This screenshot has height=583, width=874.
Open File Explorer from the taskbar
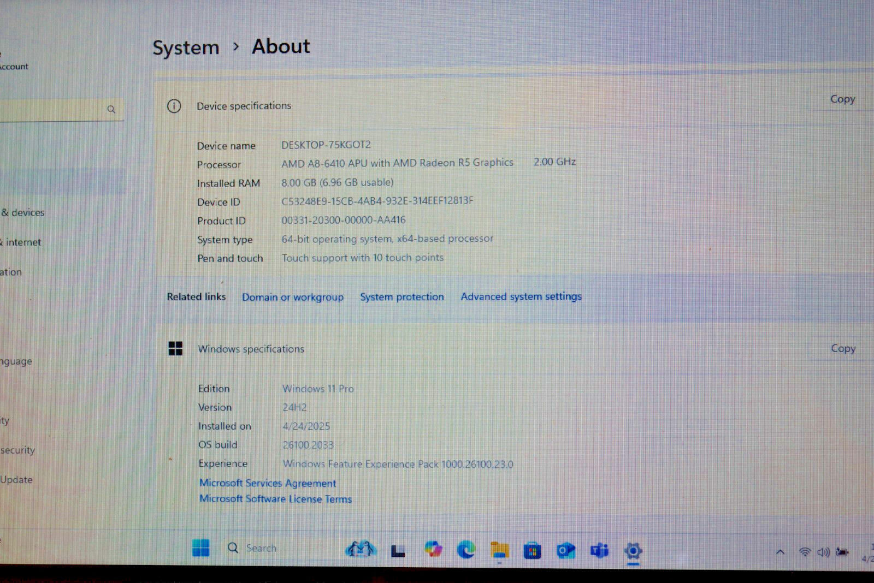point(499,550)
